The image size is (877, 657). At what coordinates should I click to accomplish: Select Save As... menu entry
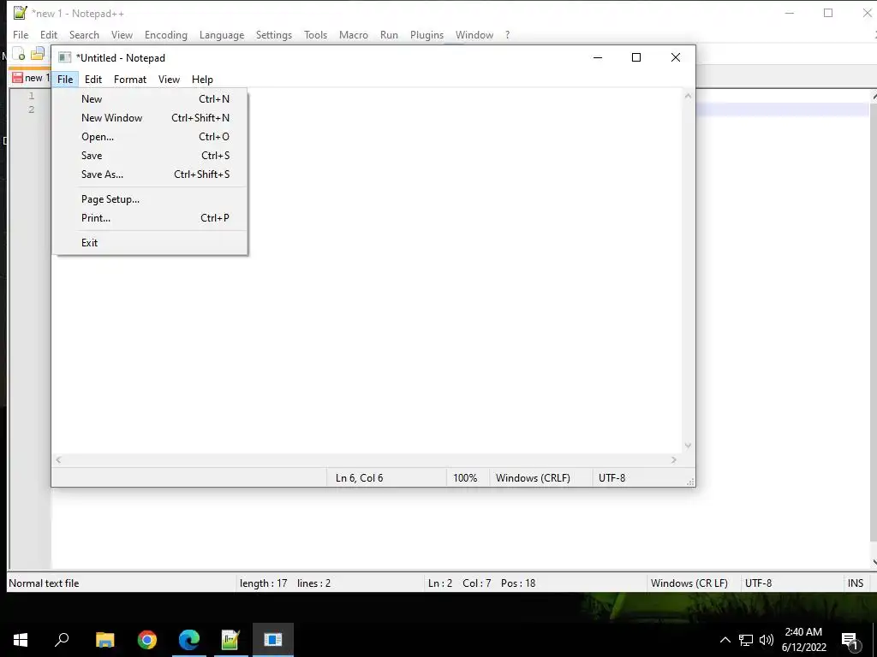[150, 175]
